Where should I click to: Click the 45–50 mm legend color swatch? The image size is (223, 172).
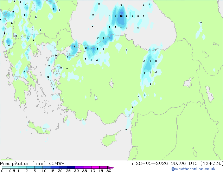point(103,167)
